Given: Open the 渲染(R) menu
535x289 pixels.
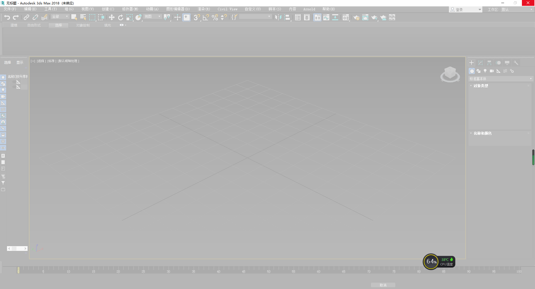Looking at the screenshot, I should point(204,9).
